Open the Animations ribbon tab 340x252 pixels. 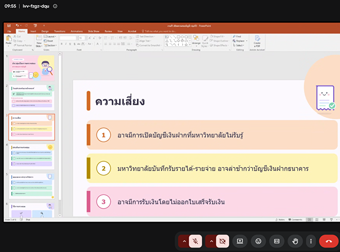point(77,31)
